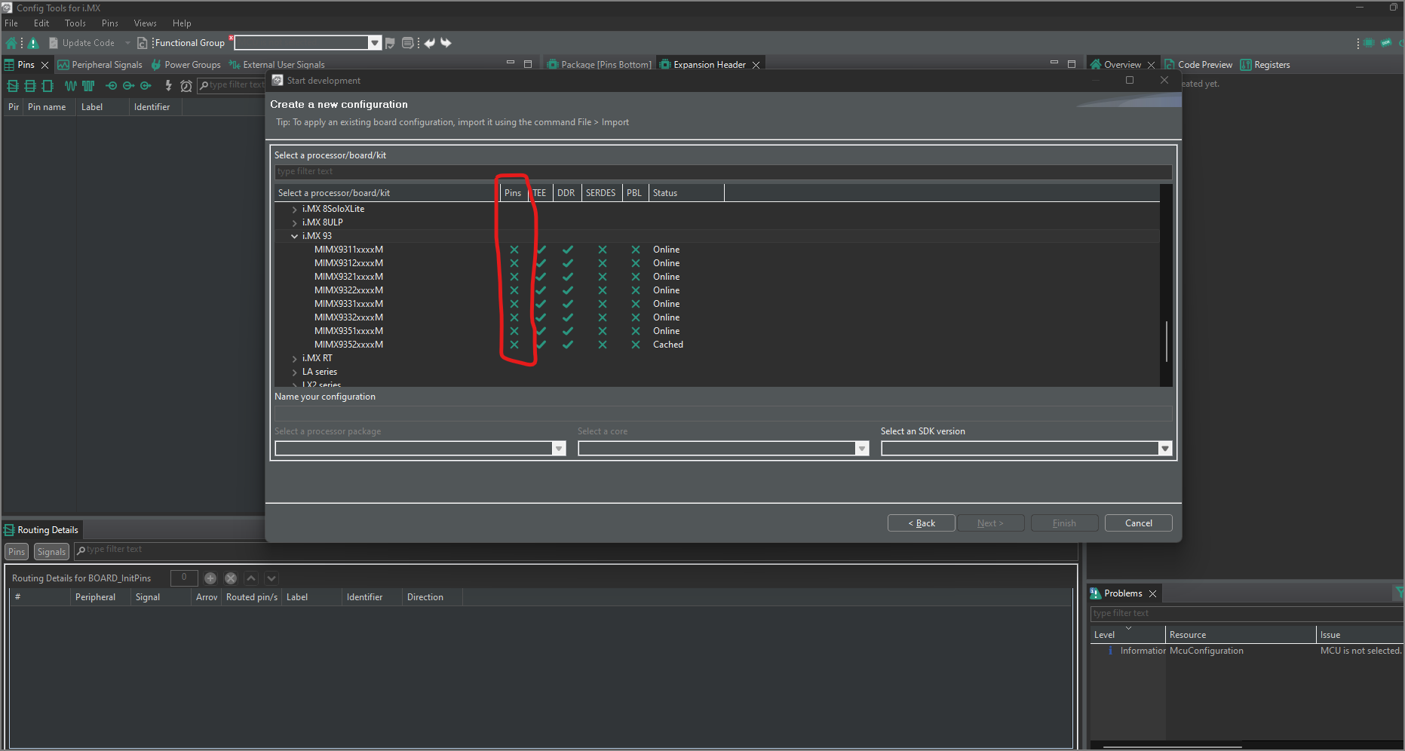Click the clock icon in the Pins toolbar
The width and height of the screenshot is (1405, 751).
point(186,86)
